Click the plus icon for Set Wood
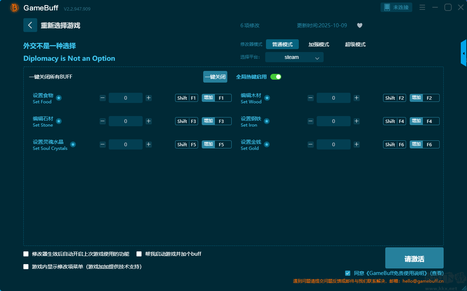 click(x=356, y=98)
